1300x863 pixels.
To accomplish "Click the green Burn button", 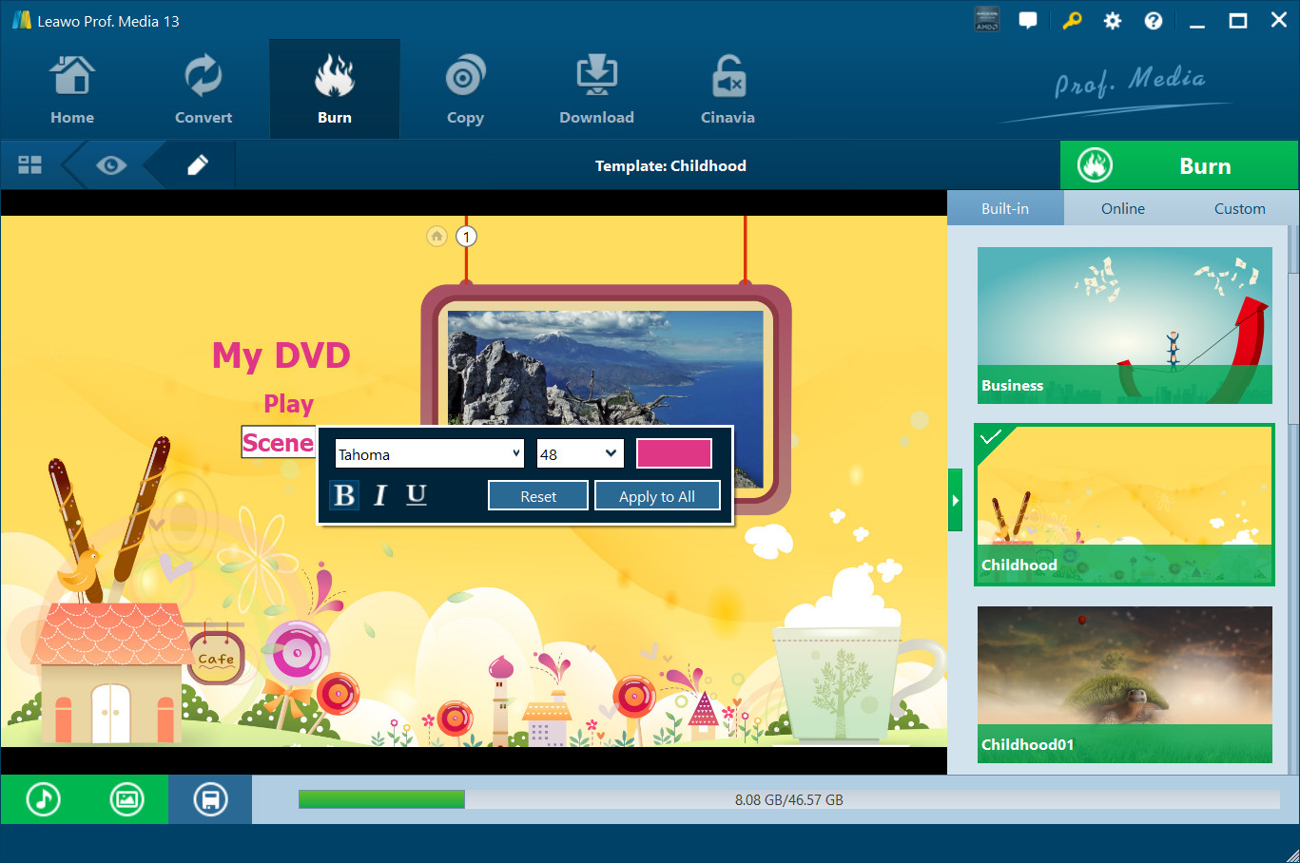I will click(1179, 164).
